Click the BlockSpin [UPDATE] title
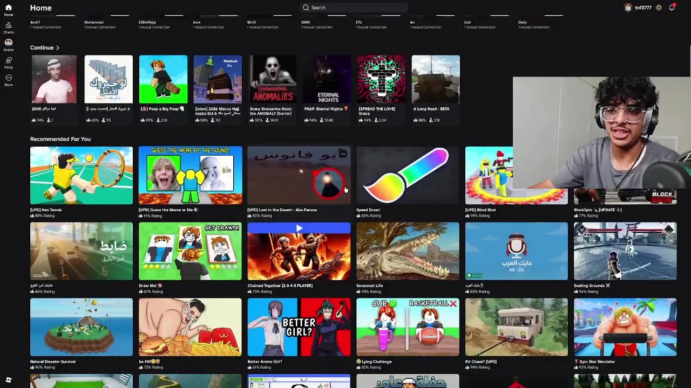This screenshot has width=691, height=388. click(x=598, y=210)
